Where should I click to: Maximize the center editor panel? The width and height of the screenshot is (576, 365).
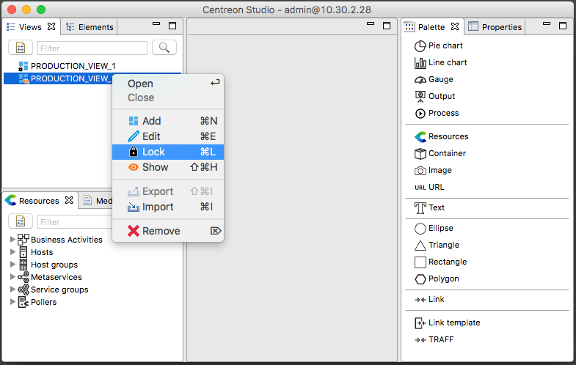pyautogui.click(x=387, y=26)
